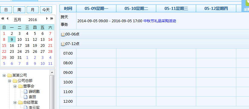Image resolution: width=249 pixels, height=109 pixels.
Task: Collapse the 董事会 folder node
Action: (x=15, y=86)
